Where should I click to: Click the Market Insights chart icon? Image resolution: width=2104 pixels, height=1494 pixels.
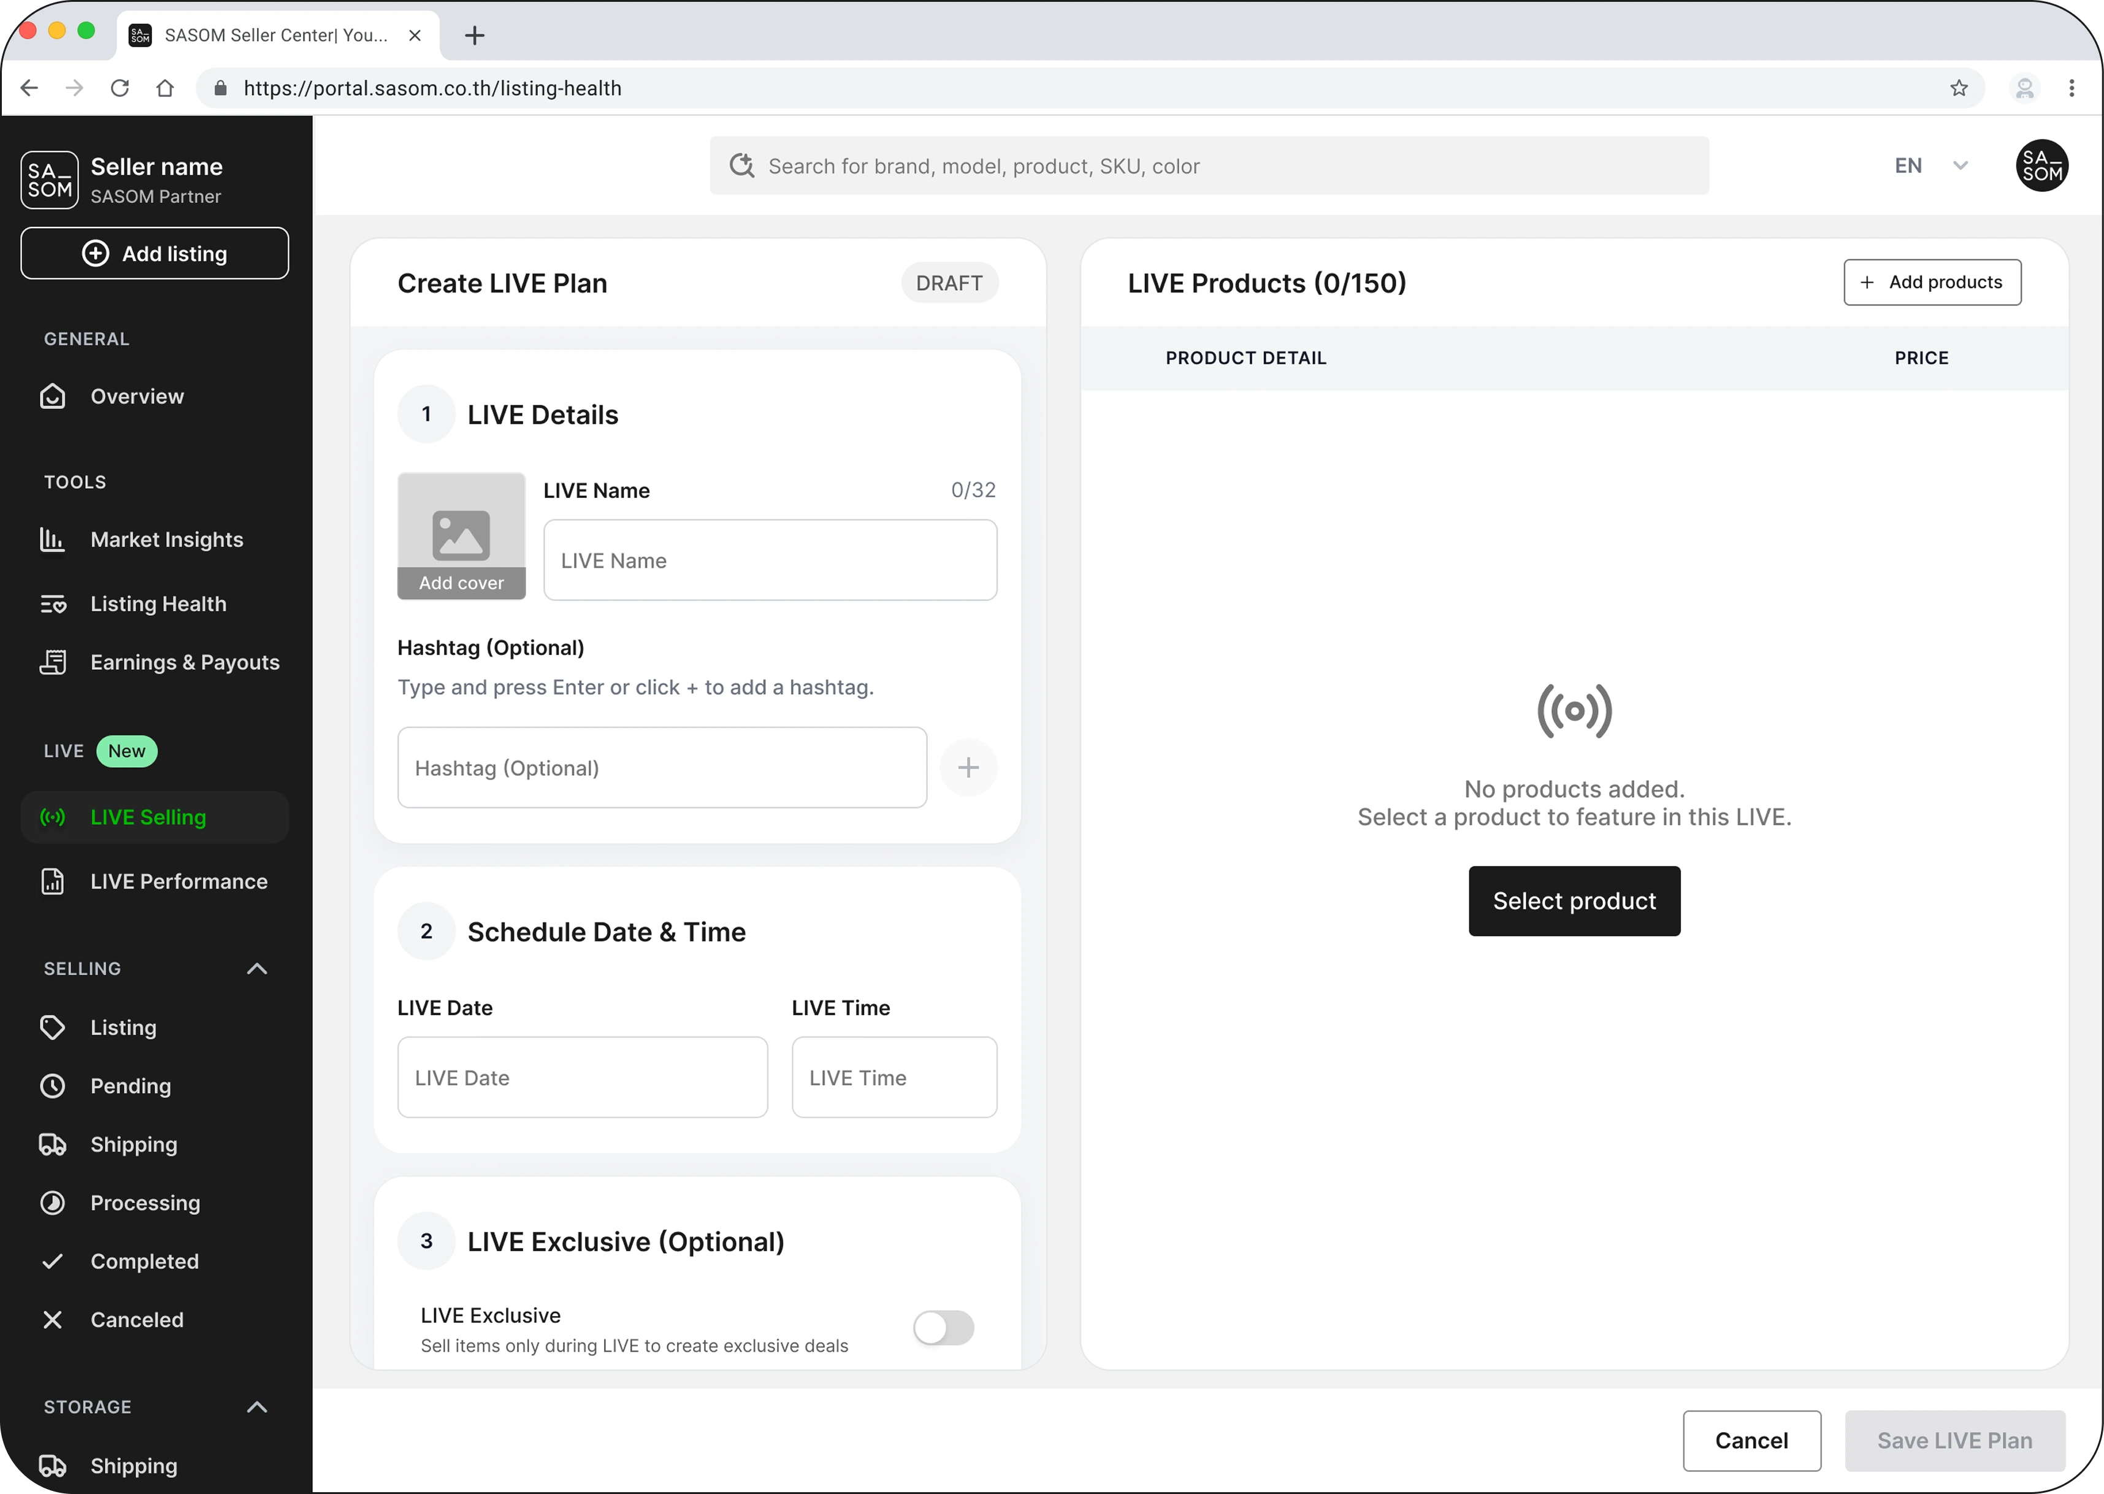point(52,539)
